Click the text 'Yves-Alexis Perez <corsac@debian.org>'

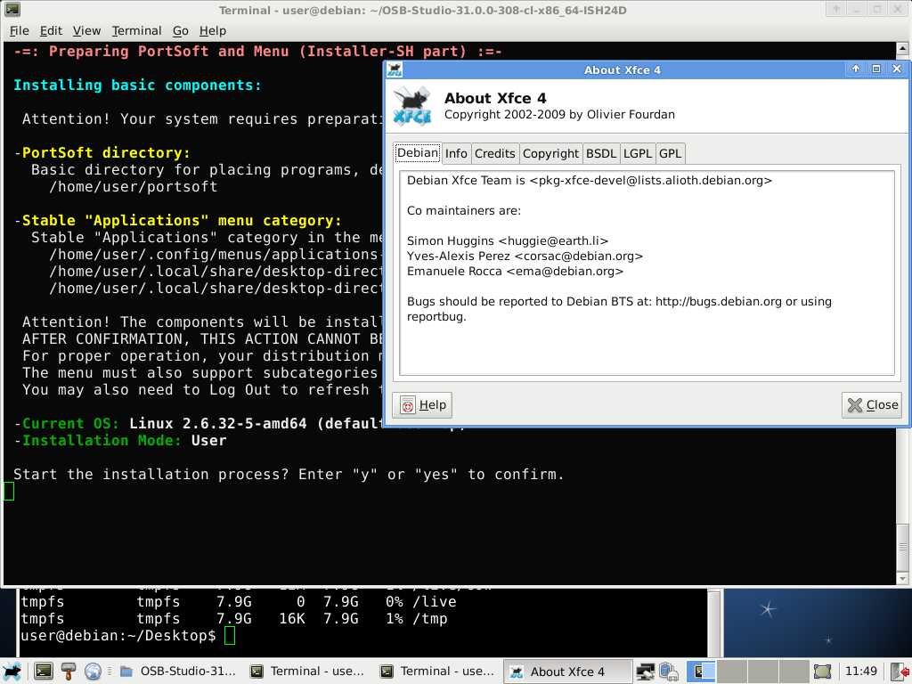coord(525,256)
